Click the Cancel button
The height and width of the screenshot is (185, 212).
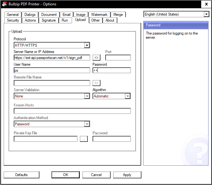tap(96, 175)
